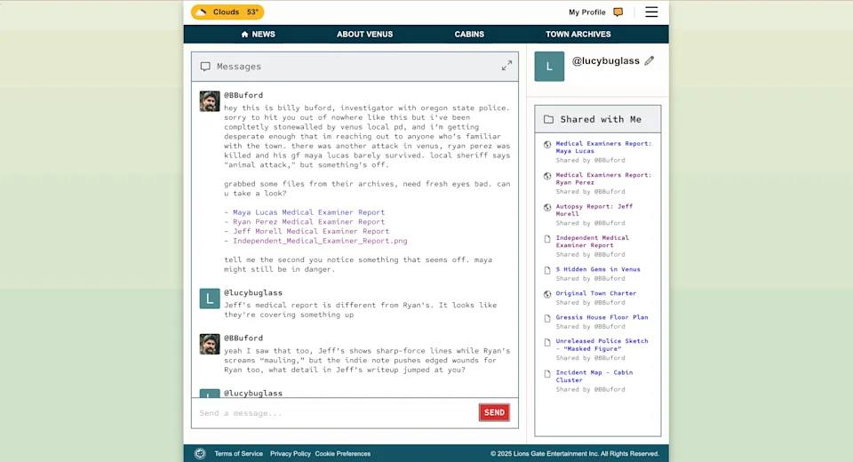This screenshot has height=462, width=853.
Task: Select the Cabins navigation tab
Action: (469, 35)
